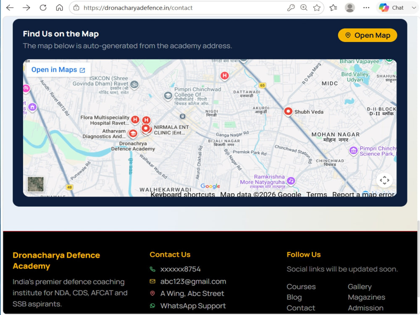
Task: Click the MOHAN NAGAR map label
Action: point(335,137)
